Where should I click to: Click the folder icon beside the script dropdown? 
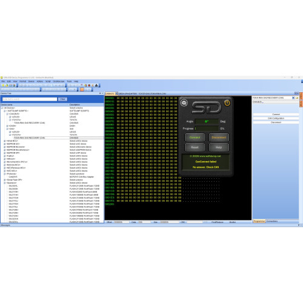297,98
